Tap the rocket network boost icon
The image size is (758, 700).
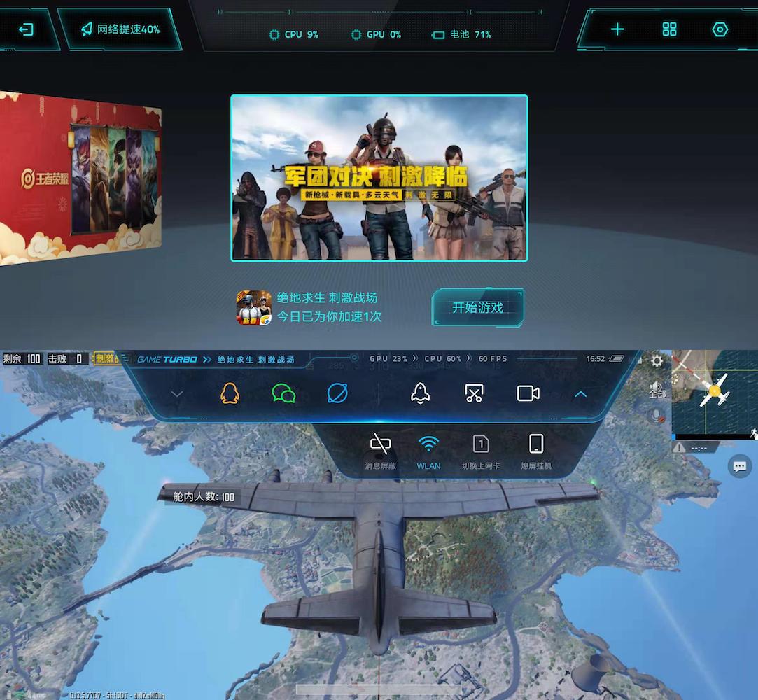tap(87, 29)
